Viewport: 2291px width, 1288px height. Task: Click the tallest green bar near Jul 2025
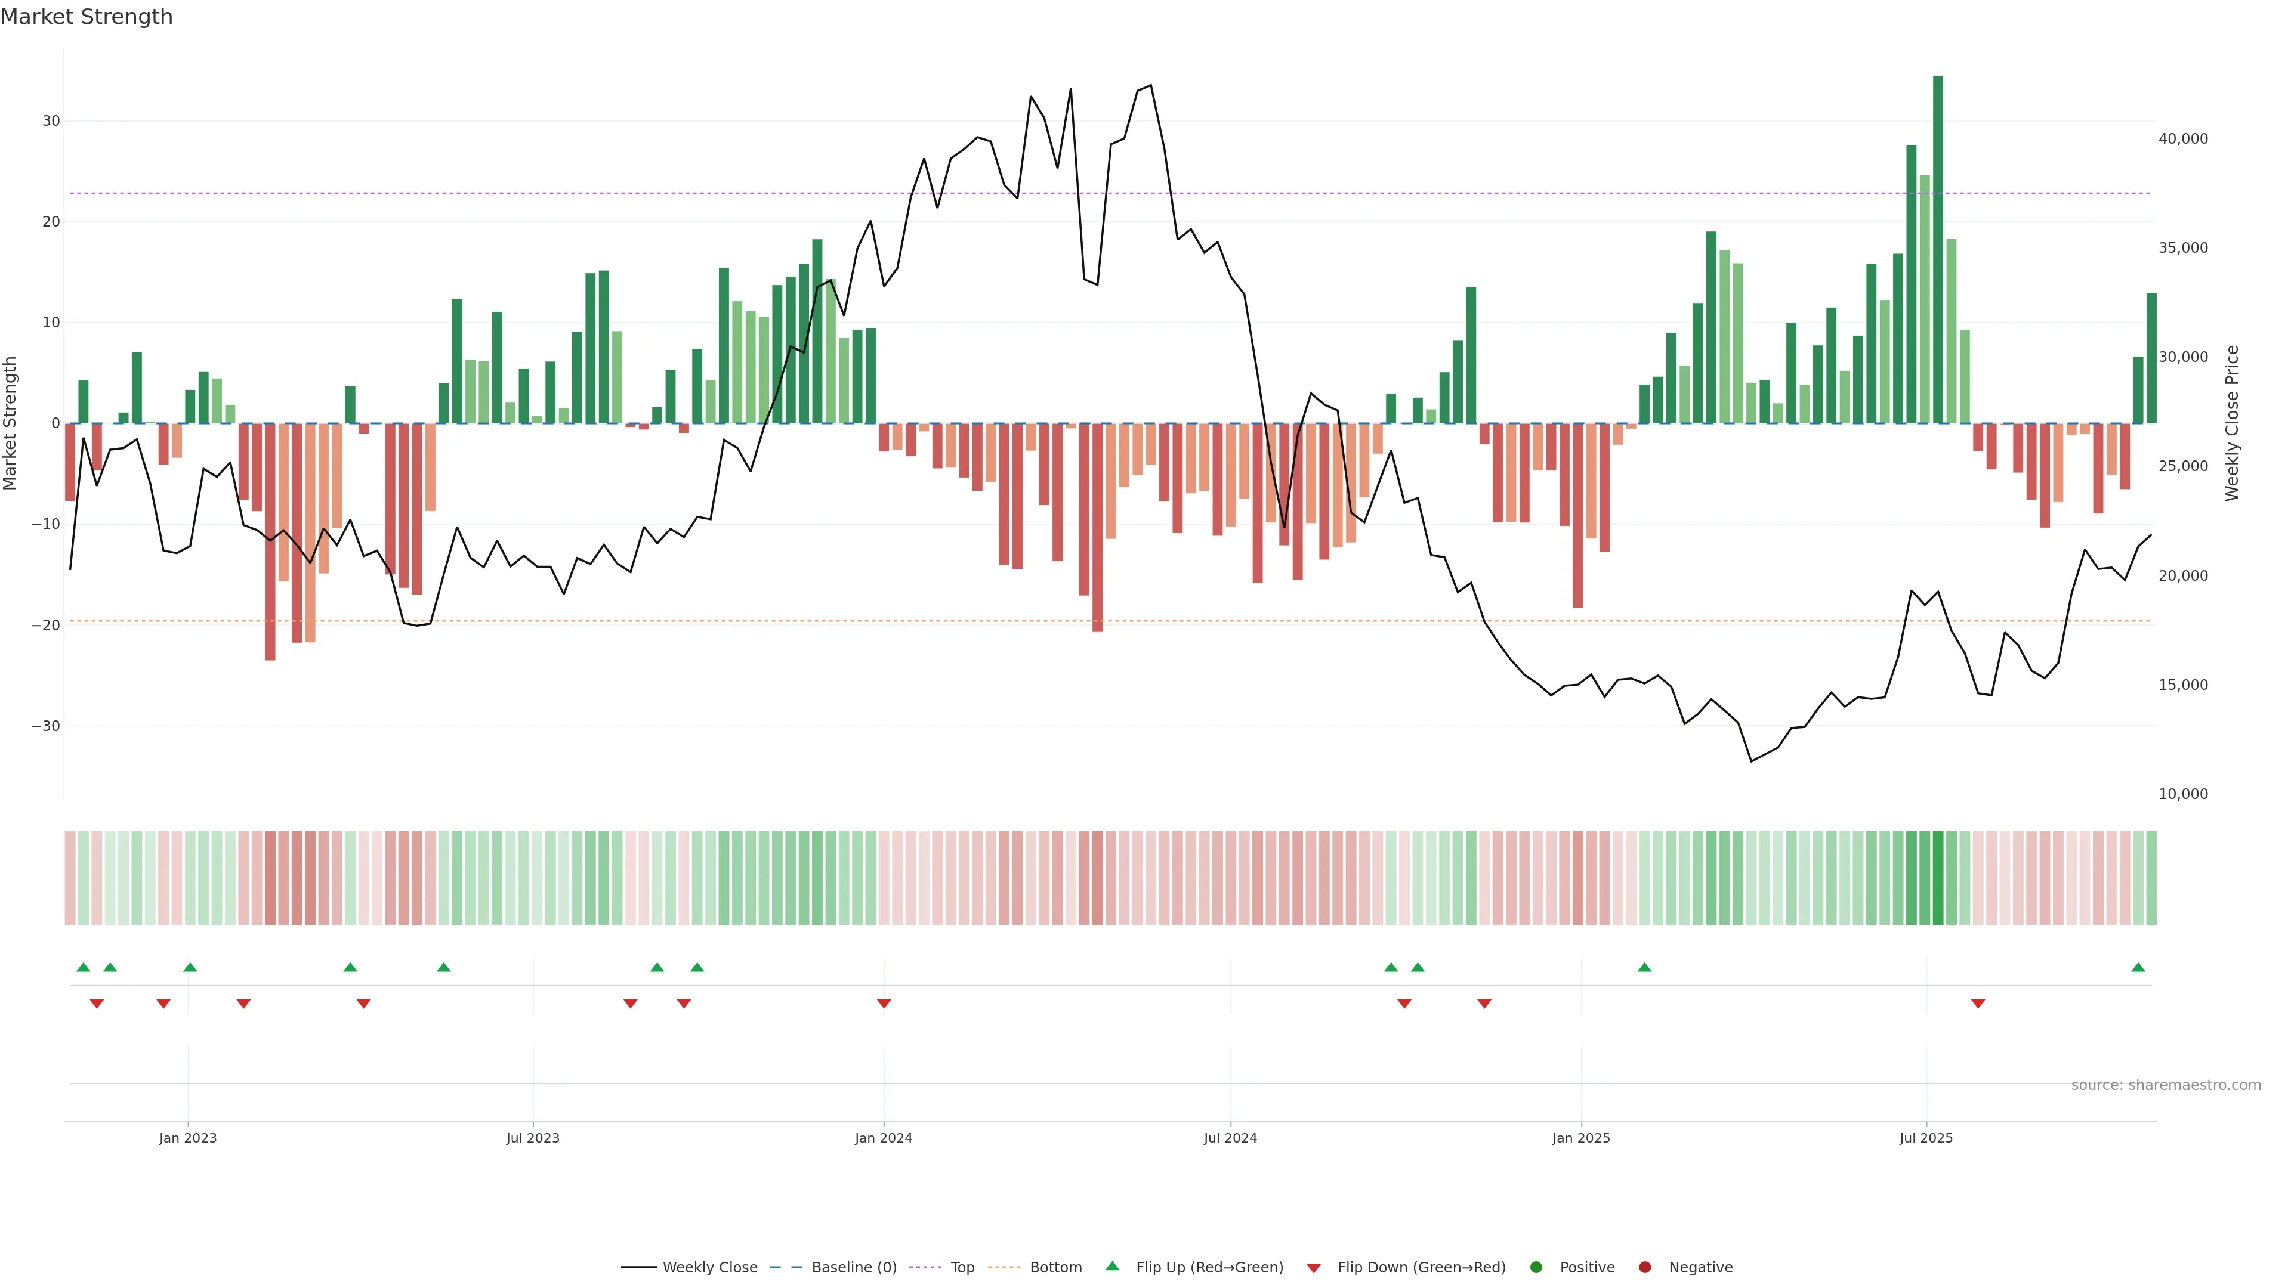pyautogui.click(x=1938, y=249)
